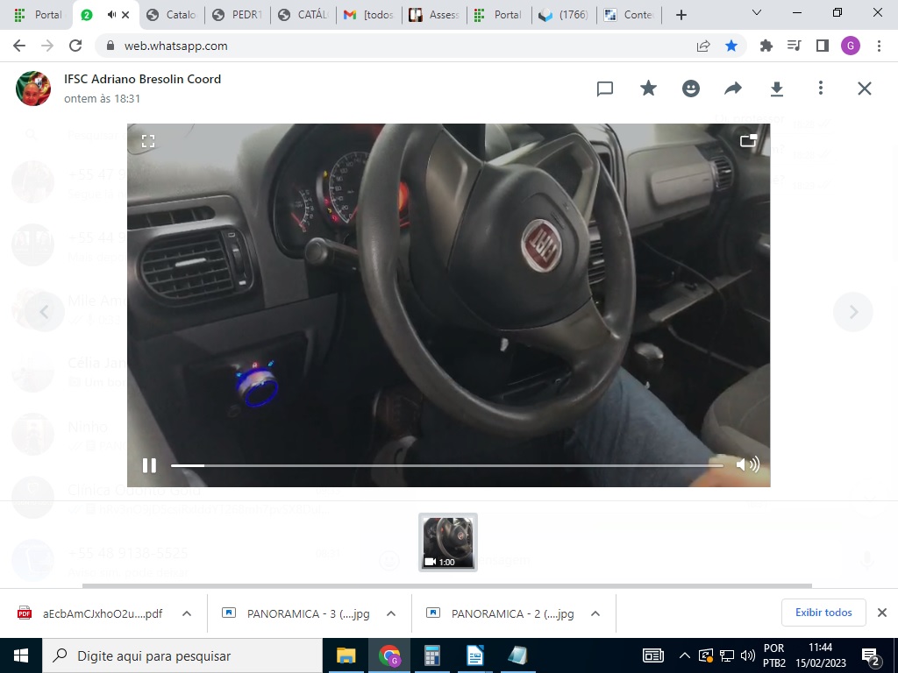898x673 pixels.
Task: Open a new browser tab
Action: pyautogui.click(x=681, y=15)
